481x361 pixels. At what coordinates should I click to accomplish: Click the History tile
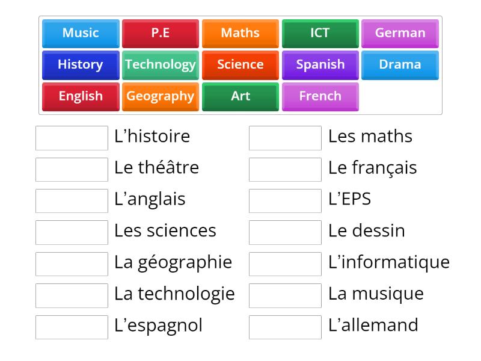point(80,65)
